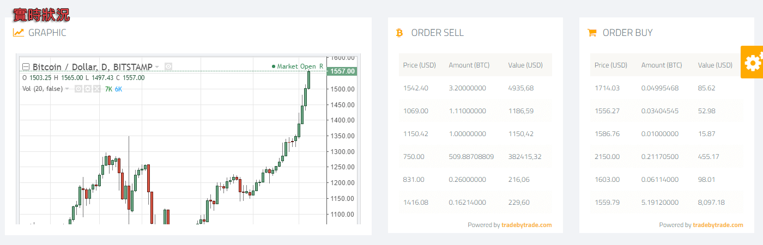Screen dimensions: 763x245
Task: Open the tradebytrade.com link under Order Sell
Action: coord(526,225)
